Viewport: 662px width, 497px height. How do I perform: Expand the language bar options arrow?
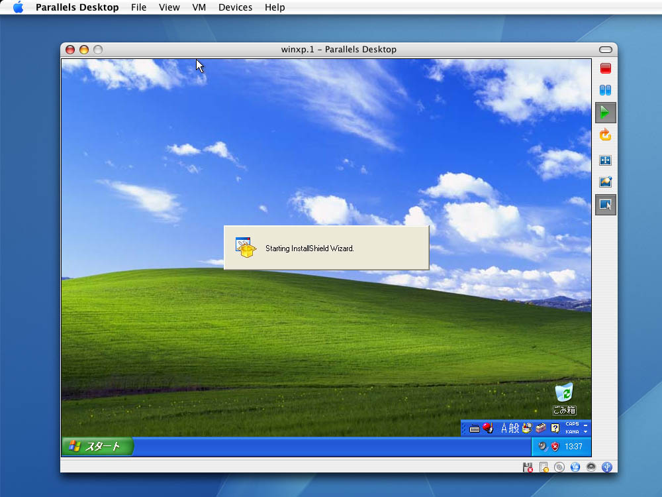585,432
